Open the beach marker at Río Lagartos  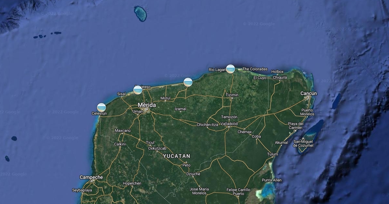pyautogui.click(x=230, y=69)
